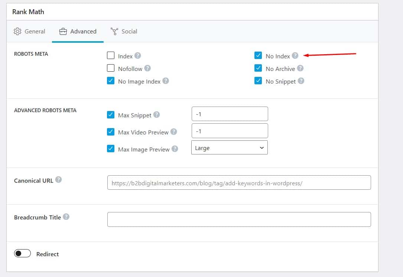Tick the Nofollow checkbox
The image size is (403, 277).
pos(111,68)
